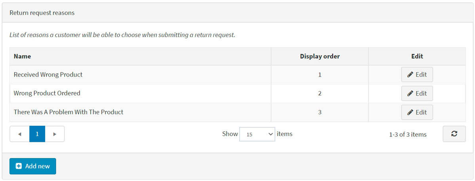Click the Display order column header
This screenshot has height=181, width=475.
click(319, 56)
